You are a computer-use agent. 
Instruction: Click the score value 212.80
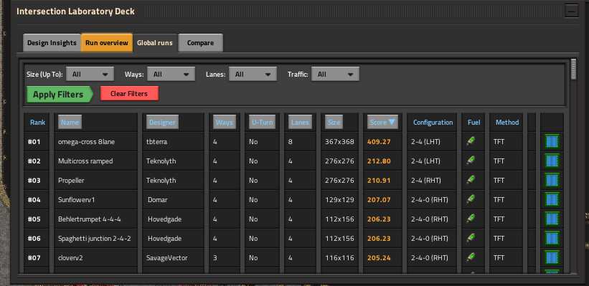(379, 161)
